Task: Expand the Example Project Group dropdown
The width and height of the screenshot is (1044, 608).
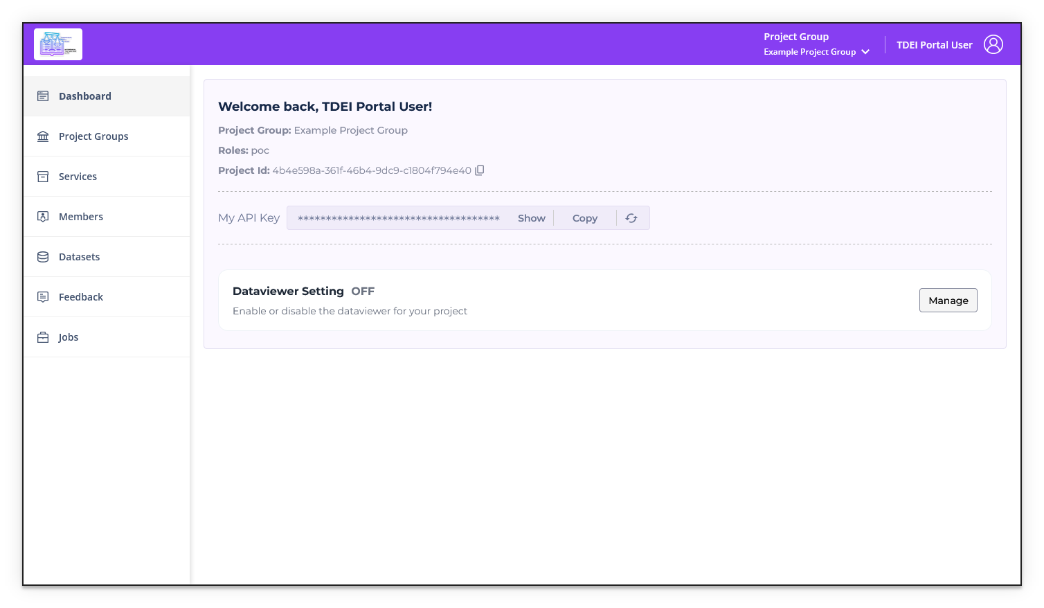Action: (x=816, y=51)
